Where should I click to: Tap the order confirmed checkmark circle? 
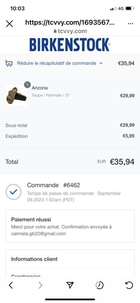(14, 192)
